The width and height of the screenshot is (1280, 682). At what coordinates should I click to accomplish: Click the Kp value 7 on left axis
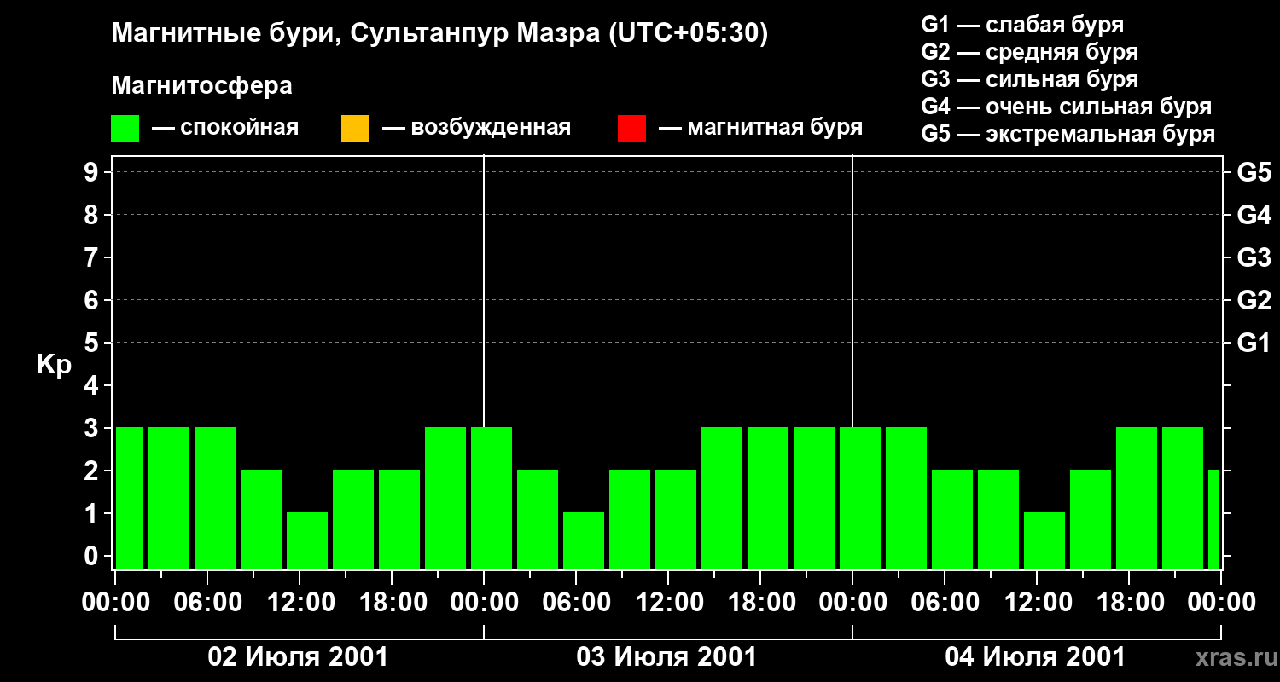click(93, 257)
